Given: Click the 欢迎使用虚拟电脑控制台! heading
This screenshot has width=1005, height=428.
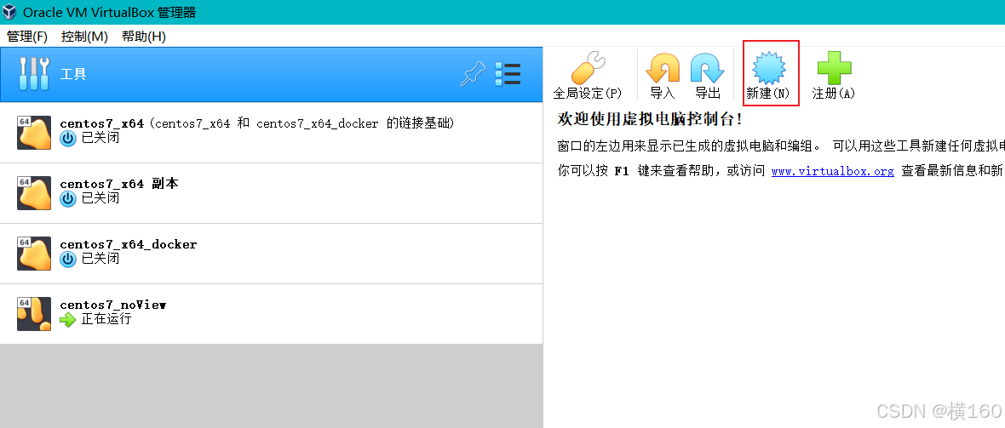Looking at the screenshot, I should 651,118.
